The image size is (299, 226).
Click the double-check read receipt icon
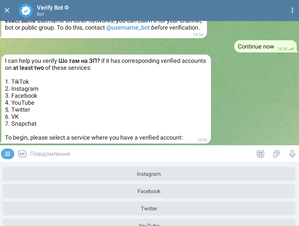tap(291, 49)
